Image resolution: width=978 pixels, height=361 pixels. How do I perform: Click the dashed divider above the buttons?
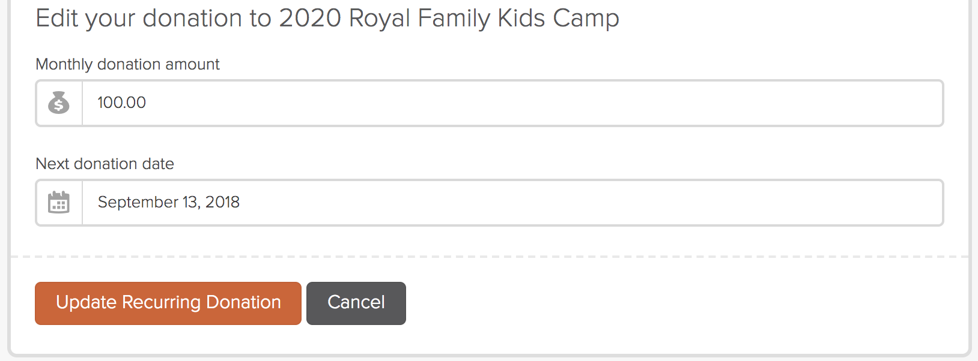click(490, 257)
